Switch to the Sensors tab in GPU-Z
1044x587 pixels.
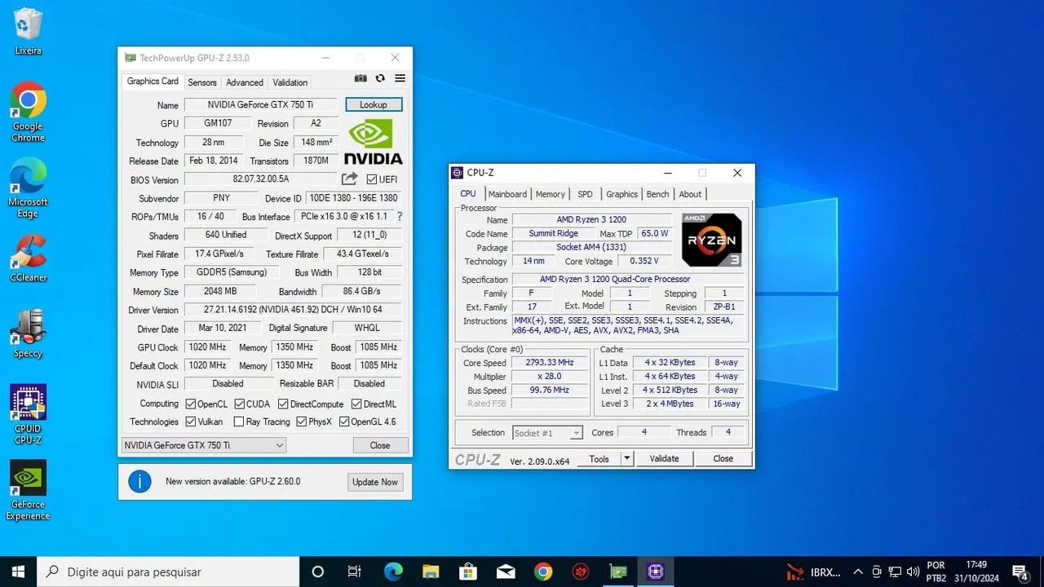click(202, 82)
